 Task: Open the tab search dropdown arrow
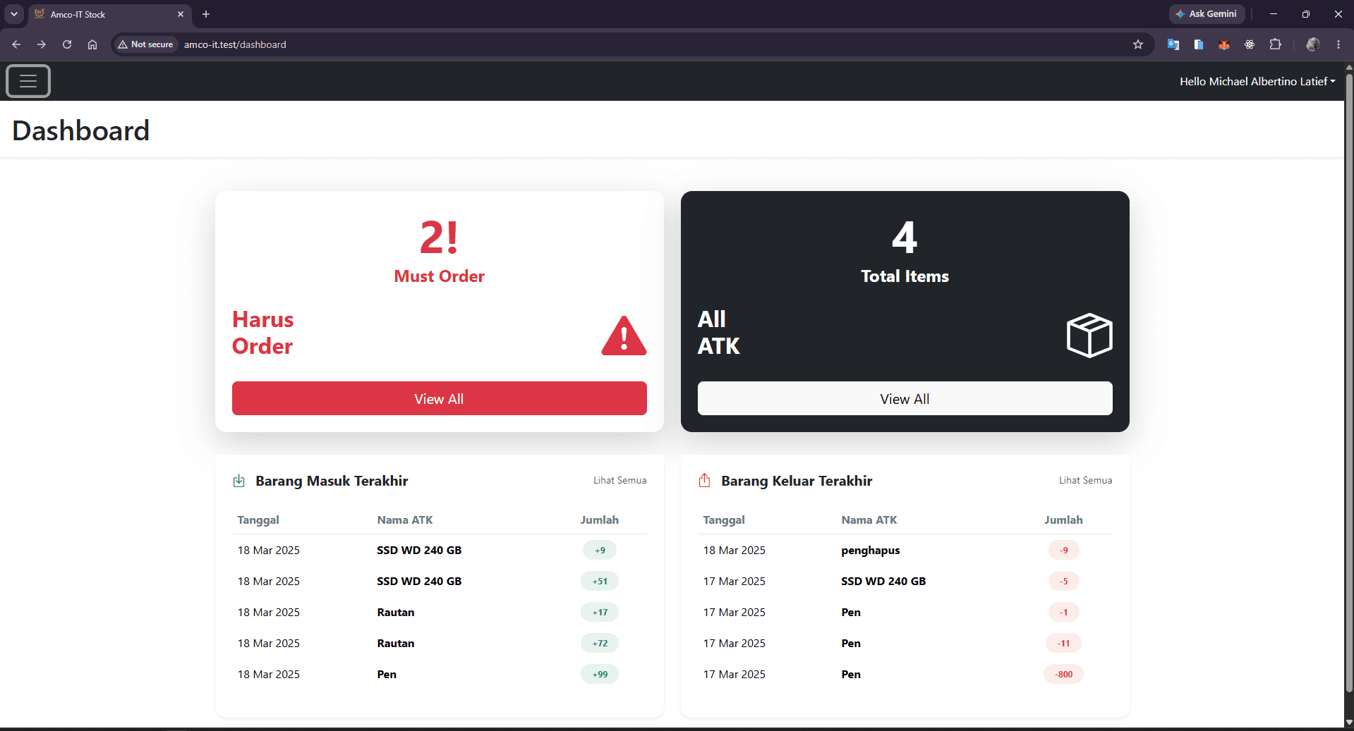[14, 14]
